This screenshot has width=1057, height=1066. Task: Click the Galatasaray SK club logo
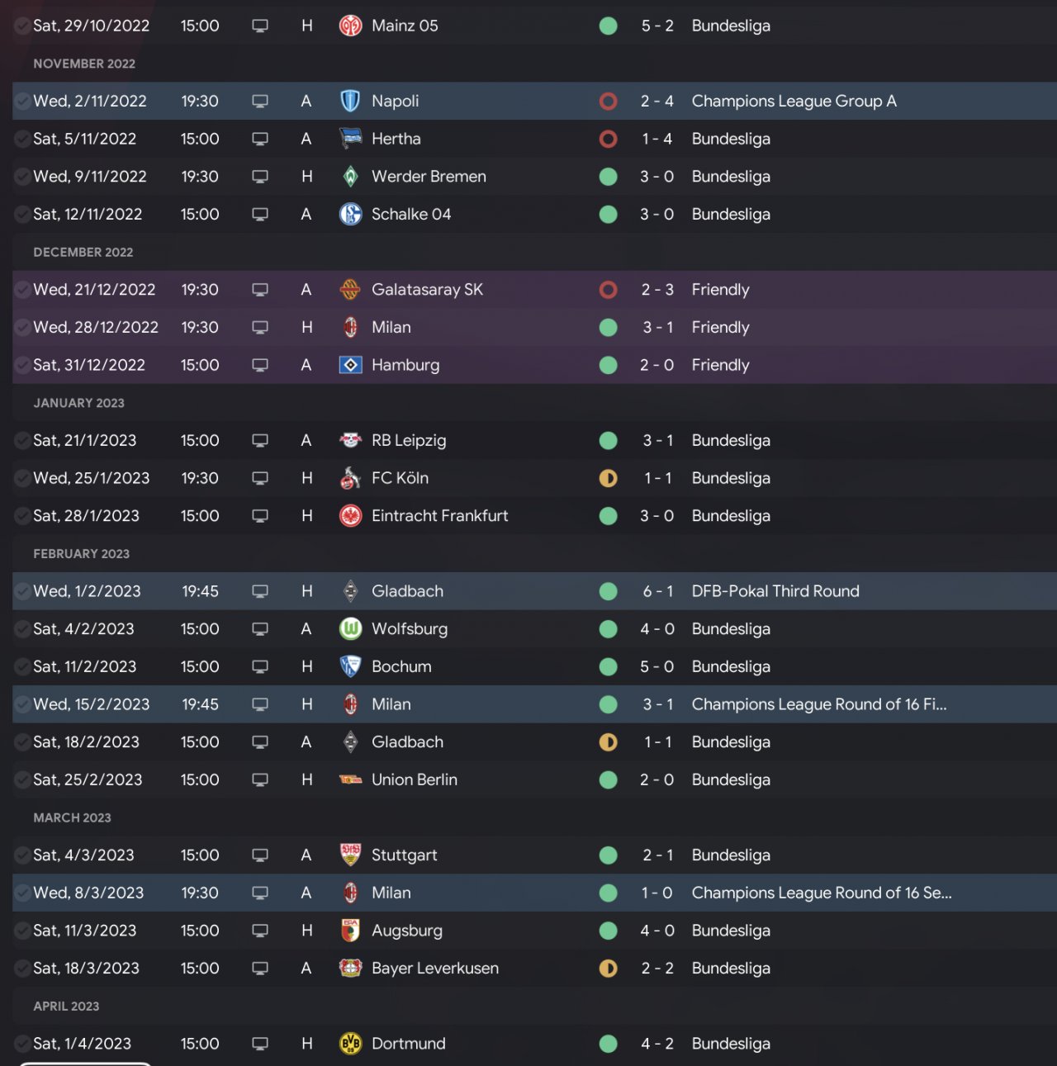pos(350,290)
